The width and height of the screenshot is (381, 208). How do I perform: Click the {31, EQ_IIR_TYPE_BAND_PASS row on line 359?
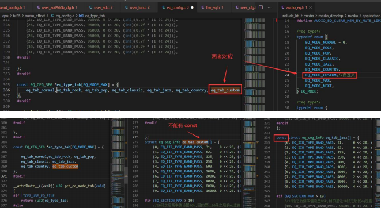pyautogui.click(x=102, y=52)
